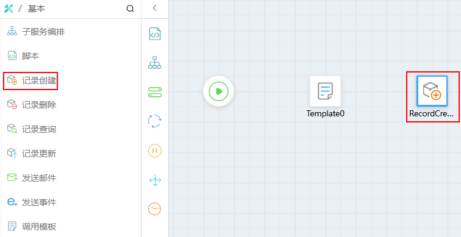Screen dimensions: 461x237
Task: Select the 调用模板 document icon
Action: (12, 227)
